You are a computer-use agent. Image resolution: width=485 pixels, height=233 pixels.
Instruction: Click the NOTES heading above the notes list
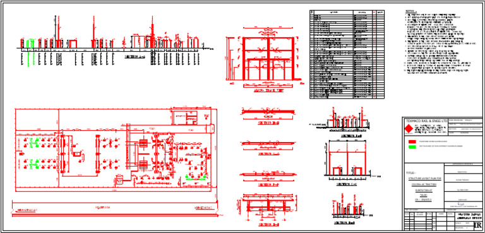(410, 11)
